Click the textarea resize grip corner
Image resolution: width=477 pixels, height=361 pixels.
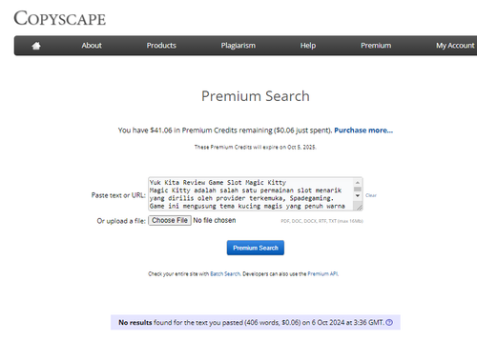[x=360, y=208]
